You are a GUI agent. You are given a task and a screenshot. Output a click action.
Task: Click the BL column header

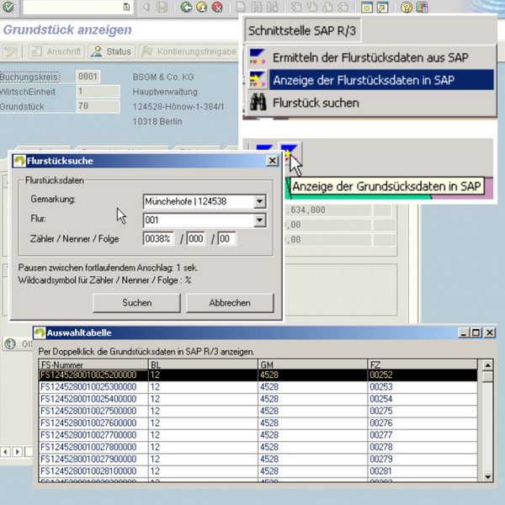(x=203, y=364)
